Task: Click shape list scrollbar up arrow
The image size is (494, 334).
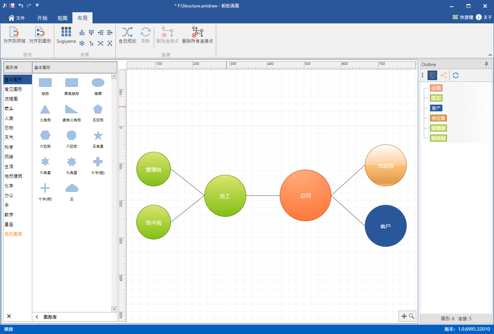Action: (114, 76)
